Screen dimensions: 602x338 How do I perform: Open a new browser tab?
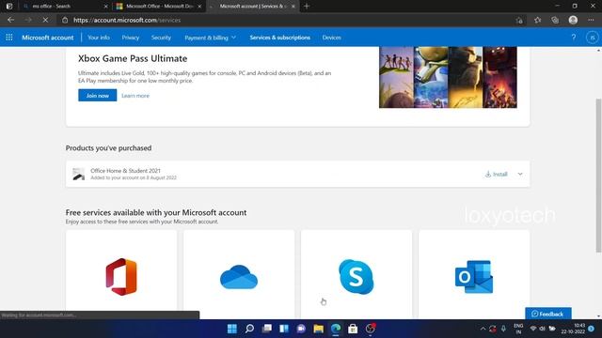[307, 7]
